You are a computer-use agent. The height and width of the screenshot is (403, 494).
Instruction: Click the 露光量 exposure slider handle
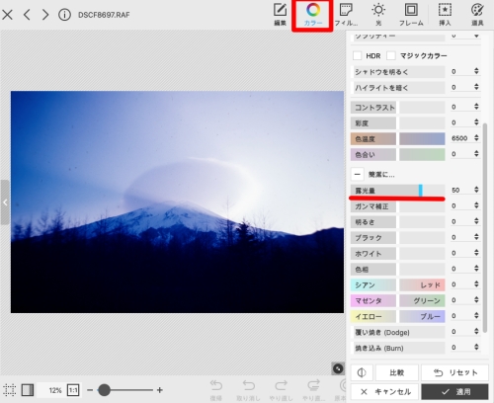[x=421, y=191]
